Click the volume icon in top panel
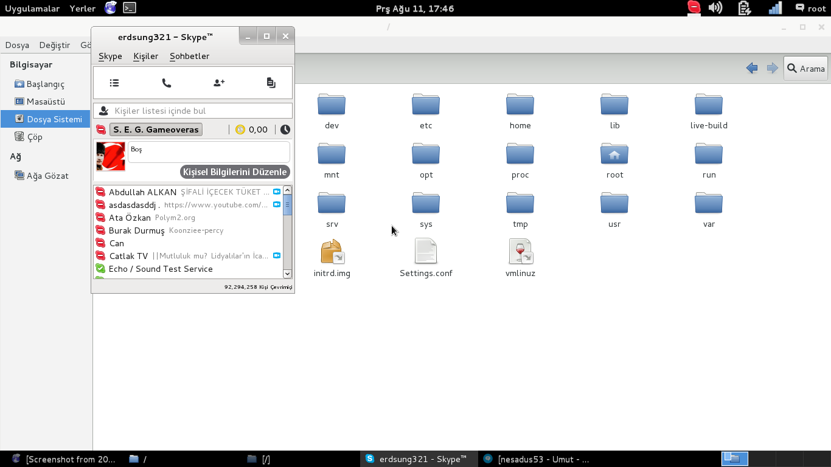This screenshot has height=467, width=831. tap(715, 8)
